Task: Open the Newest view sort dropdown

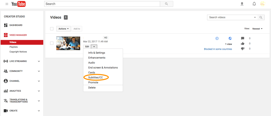Action: pos(257,29)
